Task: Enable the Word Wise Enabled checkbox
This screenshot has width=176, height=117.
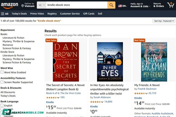Action: click(2, 72)
